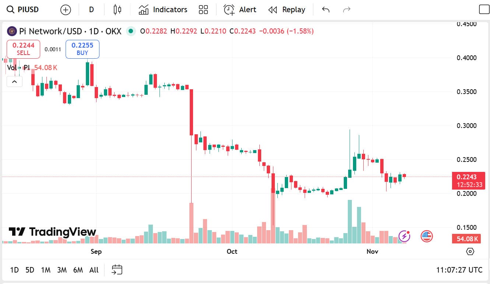Click the add symbol plus icon
This screenshot has width=490, height=284.
(x=66, y=10)
